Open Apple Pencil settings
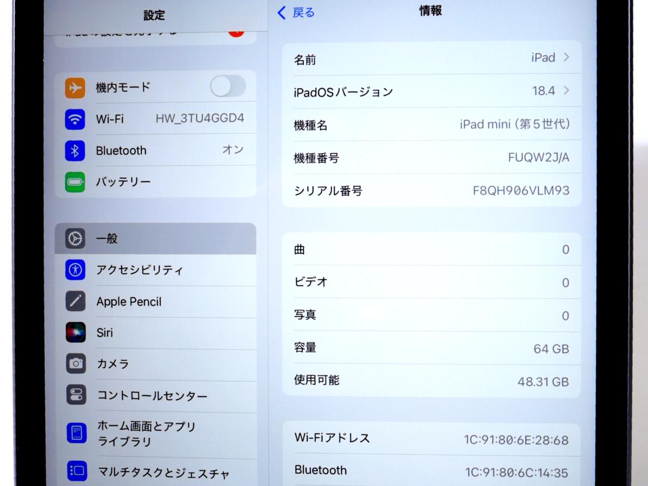The height and width of the screenshot is (486, 648). coord(156,301)
